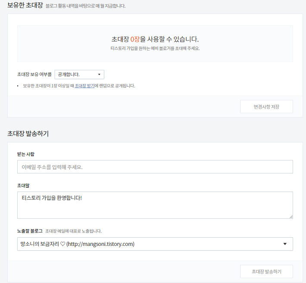Click the 초대장 발송하기 button

[266, 271]
